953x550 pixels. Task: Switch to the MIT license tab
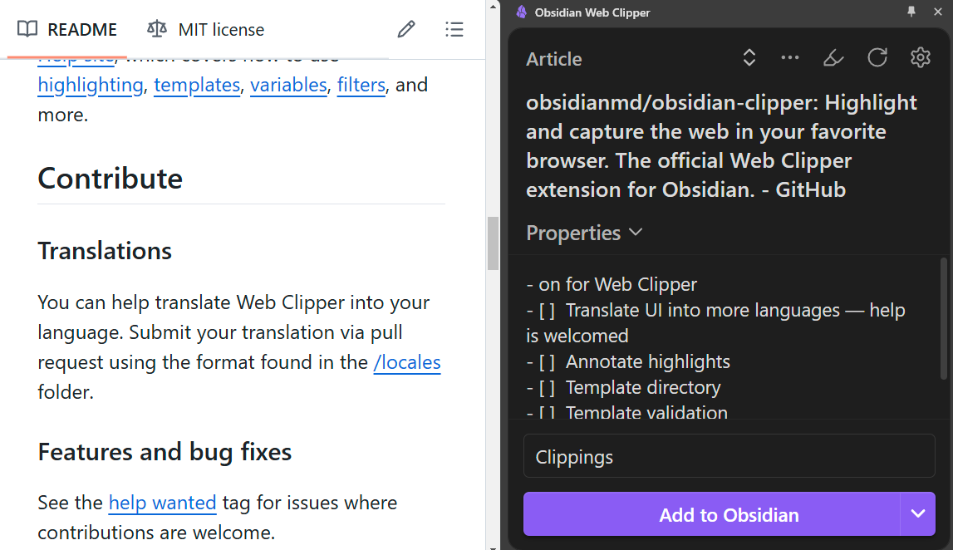pos(219,29)
